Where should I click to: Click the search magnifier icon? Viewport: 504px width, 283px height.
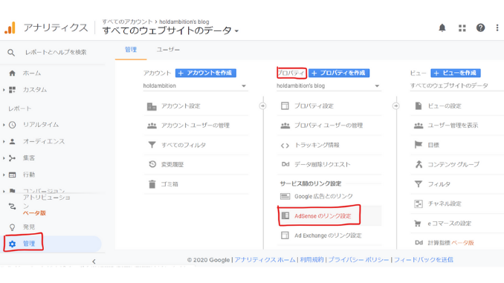coord(11,52)
